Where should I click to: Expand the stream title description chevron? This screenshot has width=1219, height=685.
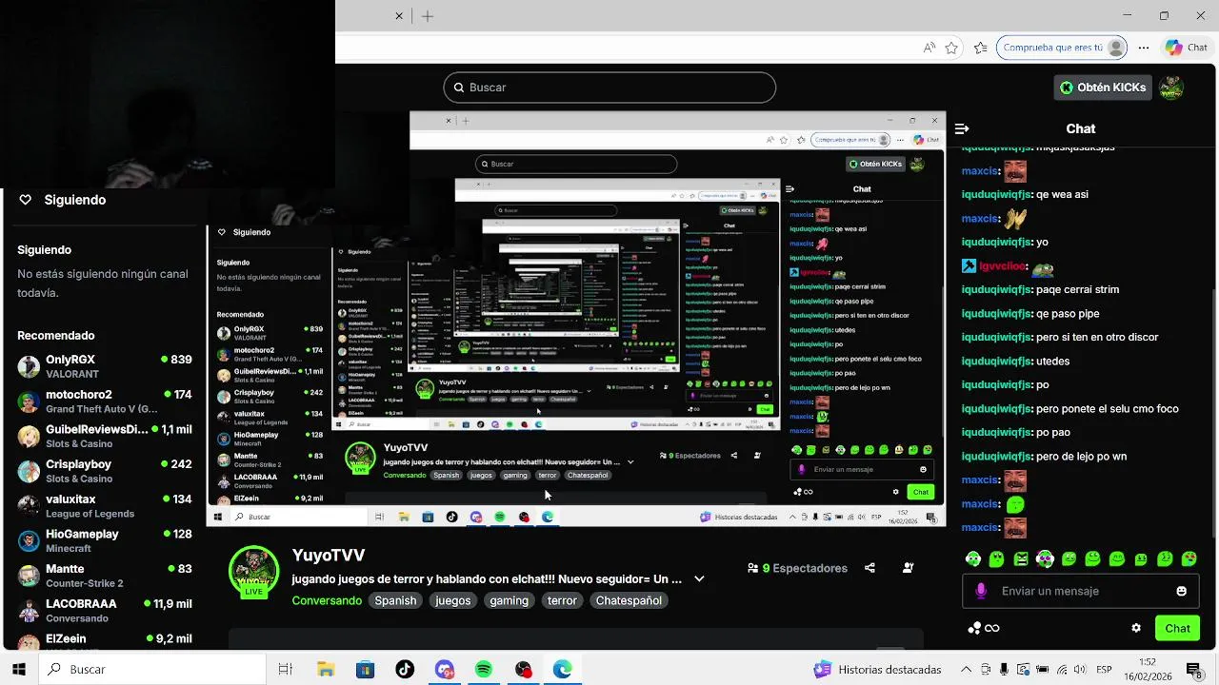[x=699, y=578]
